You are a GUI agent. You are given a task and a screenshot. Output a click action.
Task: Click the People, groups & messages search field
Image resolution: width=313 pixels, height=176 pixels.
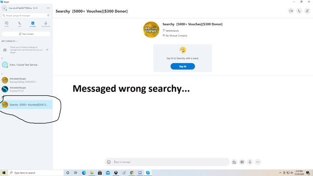(23, 15)
